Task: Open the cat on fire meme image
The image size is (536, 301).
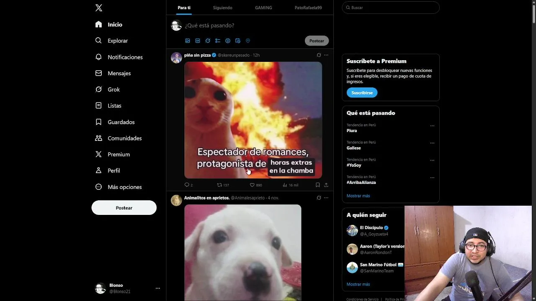Action: [x=253, y=120]
